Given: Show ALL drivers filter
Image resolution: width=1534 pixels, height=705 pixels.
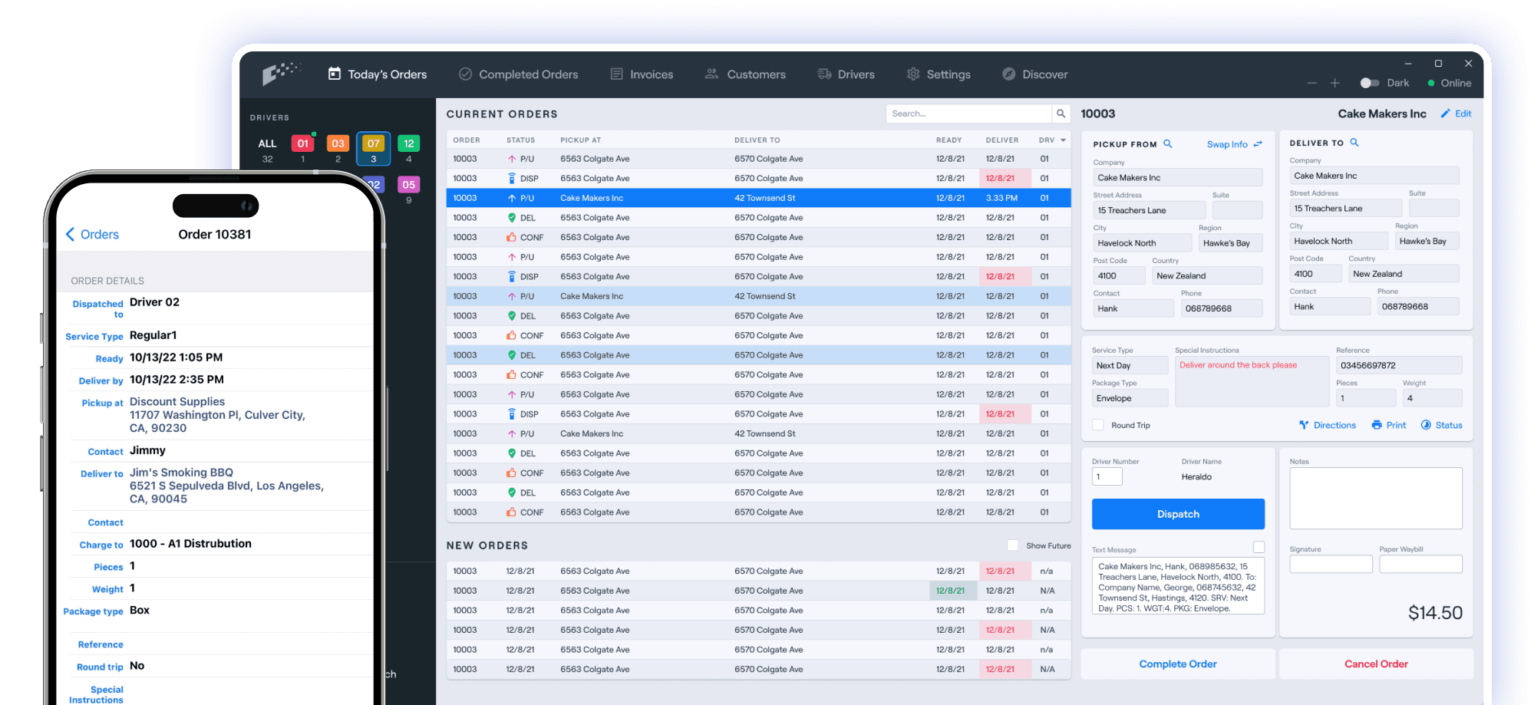Looking at the screenshot, I should [267, 143].
